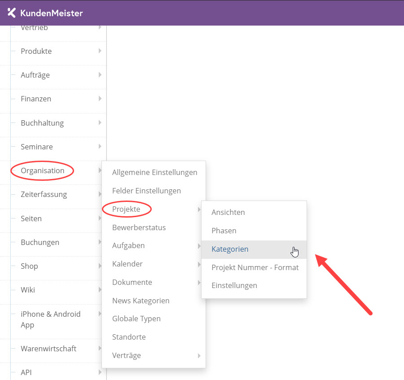The height and width of the screenshot is (380, 404).
Task: Expand arrow next to Dokumente
Action: tap(199, 283)
